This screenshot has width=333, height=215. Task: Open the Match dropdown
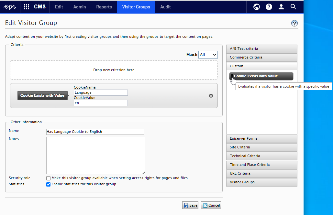[208, 55]
